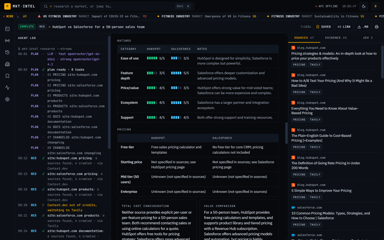
Task: Open 'The Definition of Going Rate Pricing' source
Action: coord(326,166)
